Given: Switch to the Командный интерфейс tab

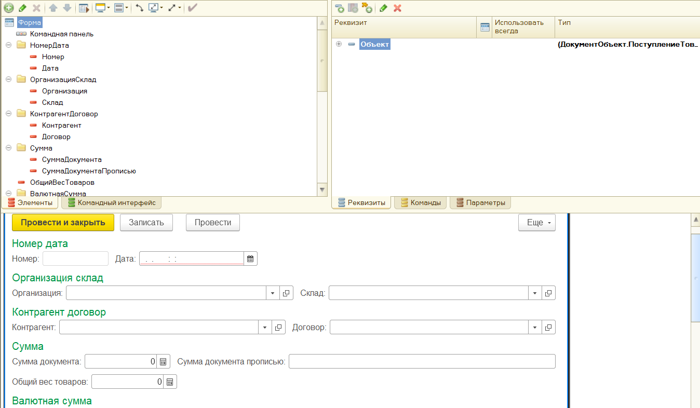Looking at the screenshot, I should click(111, 202).
